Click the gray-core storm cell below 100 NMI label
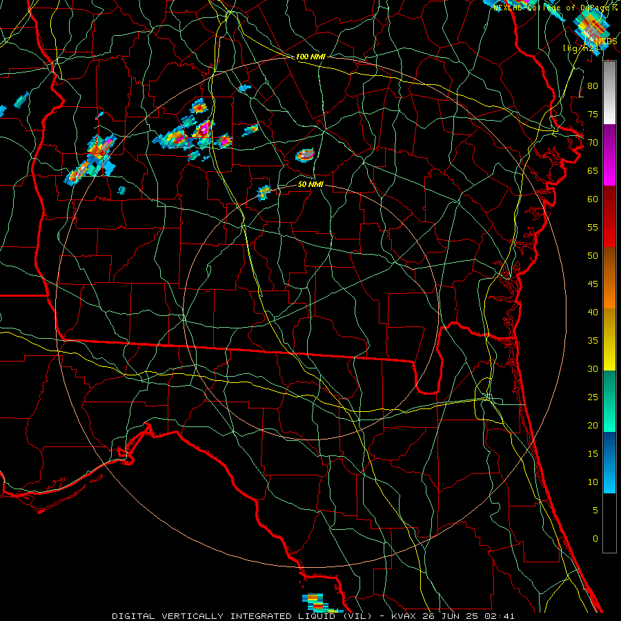This screenshot has width=621, height=621. [x=305, y=155]
